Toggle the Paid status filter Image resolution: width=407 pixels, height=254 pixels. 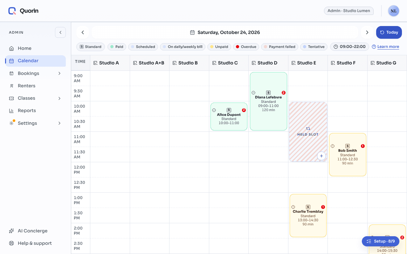click(117, 47)
